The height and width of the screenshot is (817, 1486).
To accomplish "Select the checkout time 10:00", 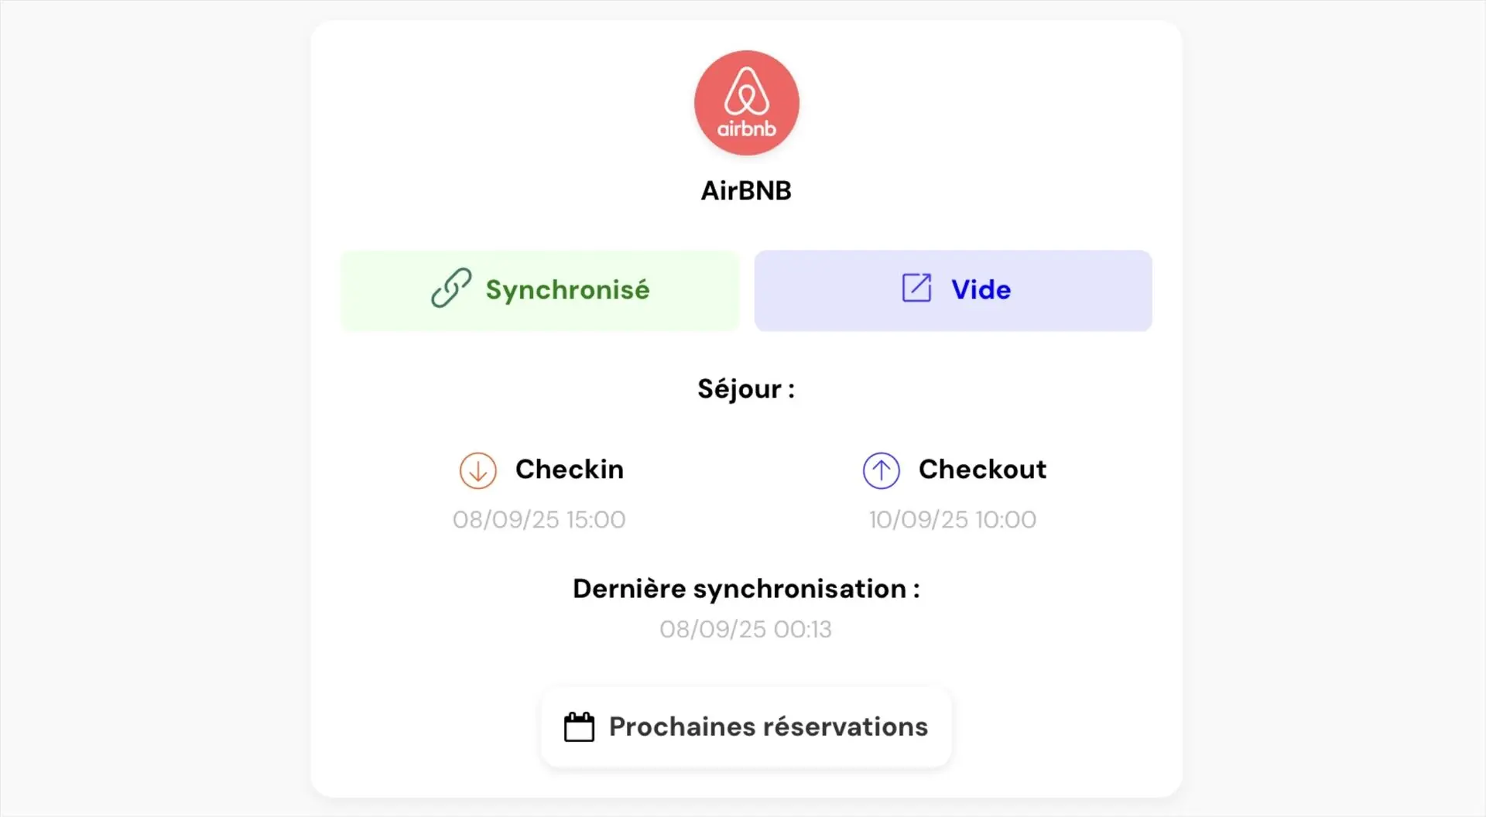I will 1005,520.
